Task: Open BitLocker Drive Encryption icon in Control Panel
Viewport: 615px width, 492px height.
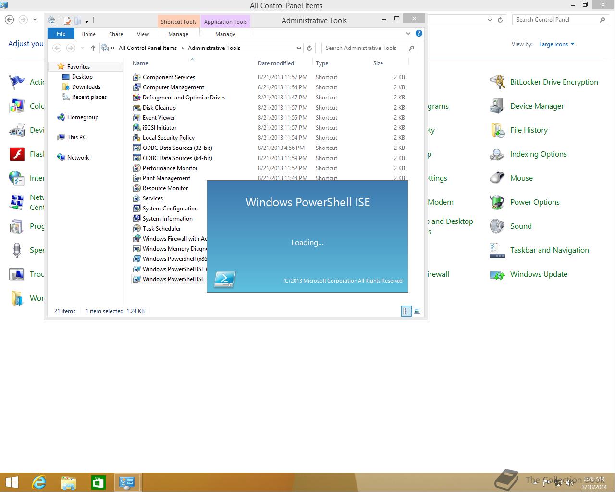Action: click(497, 82)
